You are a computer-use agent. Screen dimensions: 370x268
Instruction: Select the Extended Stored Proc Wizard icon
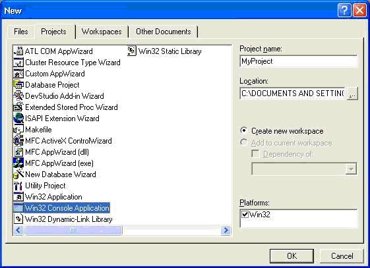[18, 107]
